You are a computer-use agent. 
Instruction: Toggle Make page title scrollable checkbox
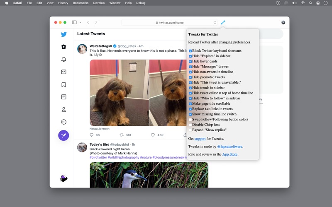pyautogui.click(x=190, y=103)
